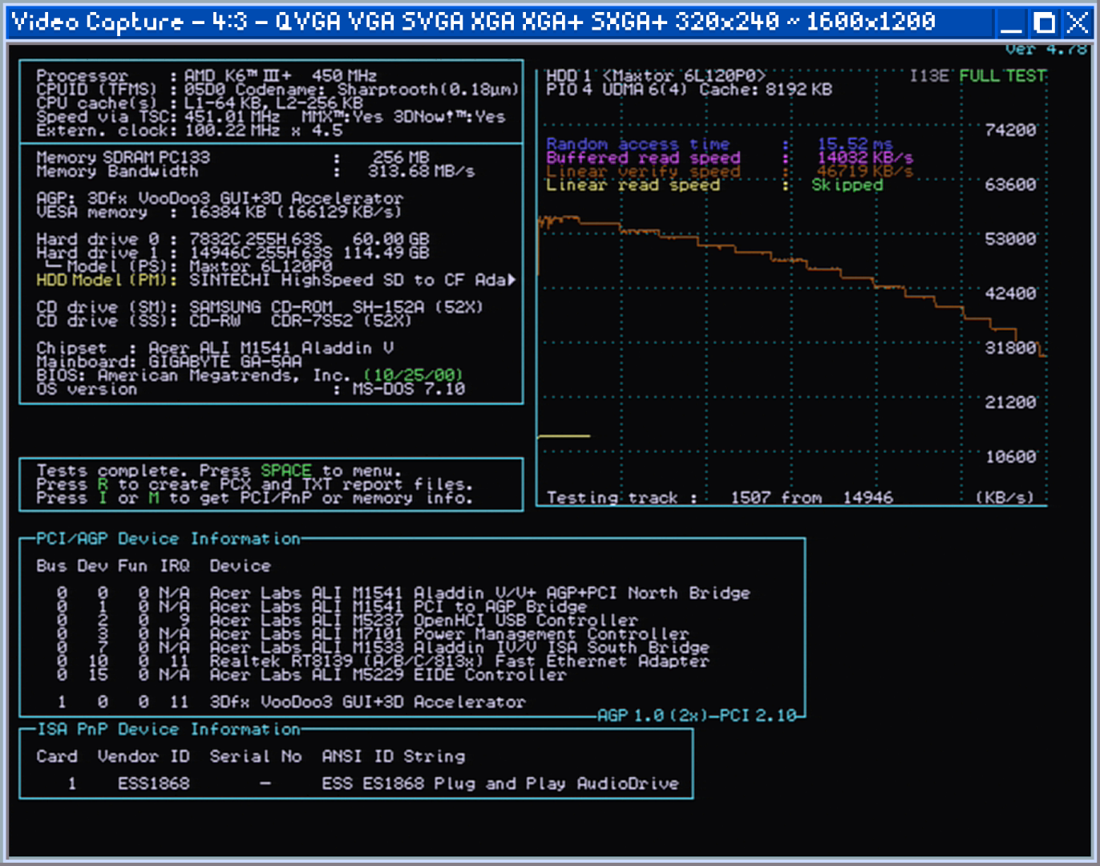Click the Linear read speed Skipped status

click(847, 185)
